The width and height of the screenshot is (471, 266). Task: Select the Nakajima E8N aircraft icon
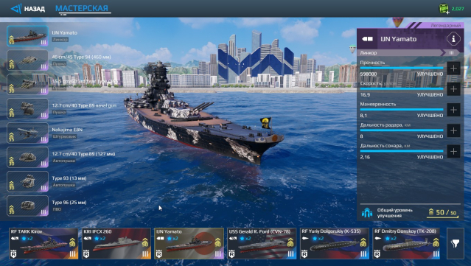(27, 133)
